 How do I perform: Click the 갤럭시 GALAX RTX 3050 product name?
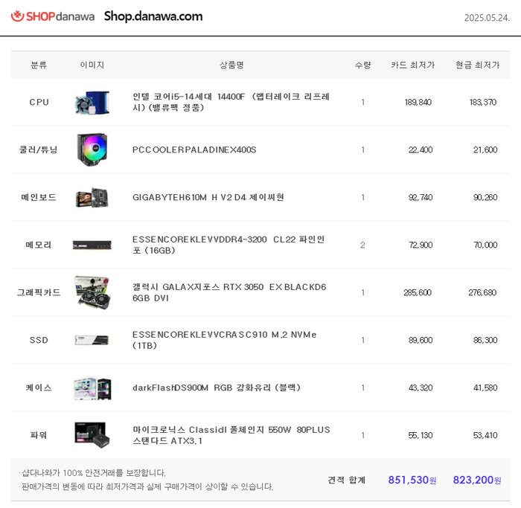[x=229, y=292]
